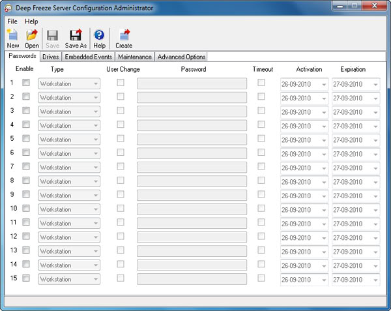Screen dimensions: 391x311
Task: Open the Type dropdown in row 11
Action: [69, 223]
